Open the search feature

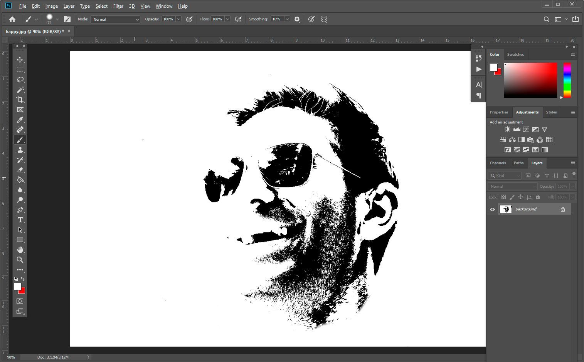pos(546,19)
